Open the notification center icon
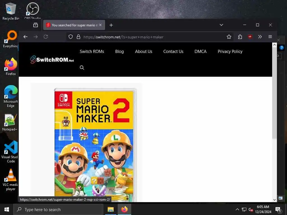This screenshot has height=215, width=287. 278,209
